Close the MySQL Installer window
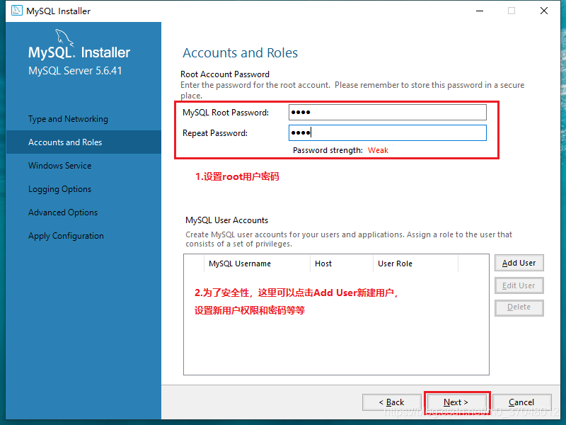Viewport: 566px width, 425px height. tap(544, 11)
